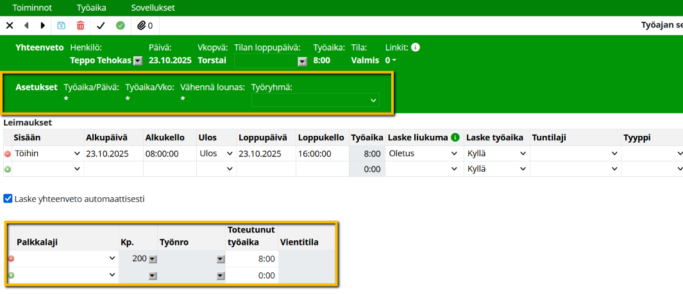The height and width of the screenshot is (294, 683).
Task: Open attachments paperclip icon
Action: tap(145, 26)
